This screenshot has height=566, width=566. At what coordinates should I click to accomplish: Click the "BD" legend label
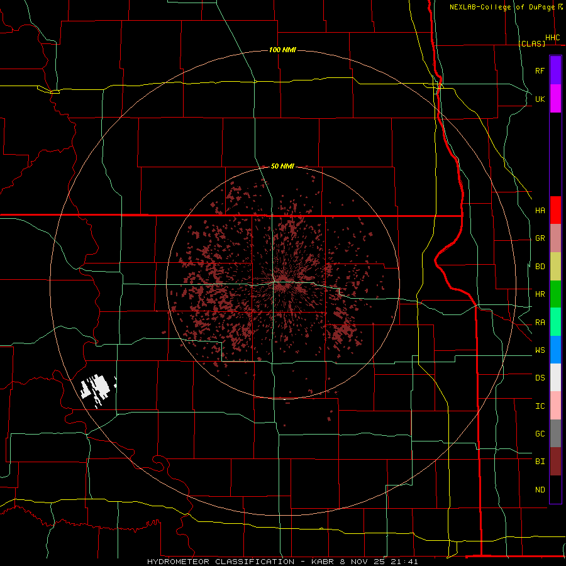coord(540,267)
